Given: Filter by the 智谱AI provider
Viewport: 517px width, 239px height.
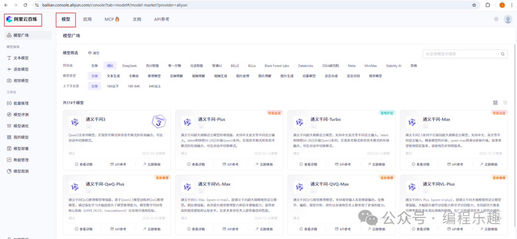Looking at the screenshot, I should (x=217, y=66).
